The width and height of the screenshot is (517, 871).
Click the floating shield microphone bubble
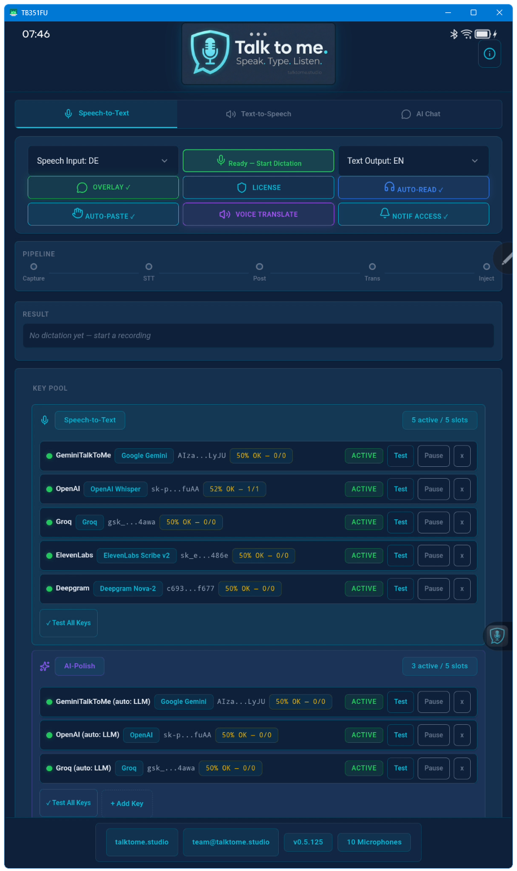pyautogui.click(x=497, y=636)
